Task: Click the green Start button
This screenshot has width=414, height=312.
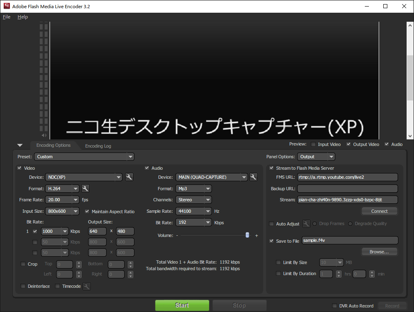Action: click(182, 305)
